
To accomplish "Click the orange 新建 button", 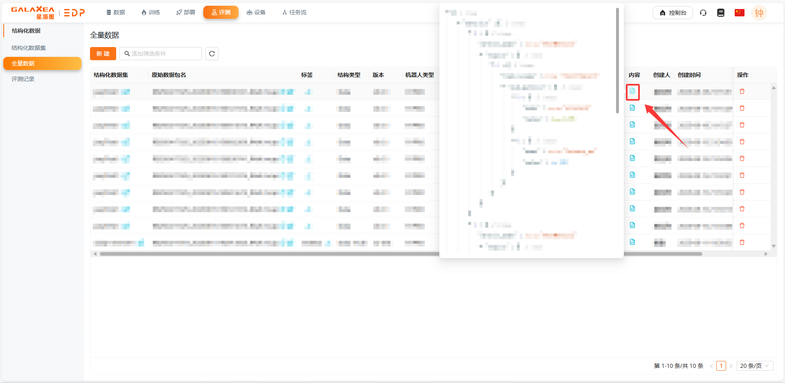I will pyautogui.click(x=103, y=54).
